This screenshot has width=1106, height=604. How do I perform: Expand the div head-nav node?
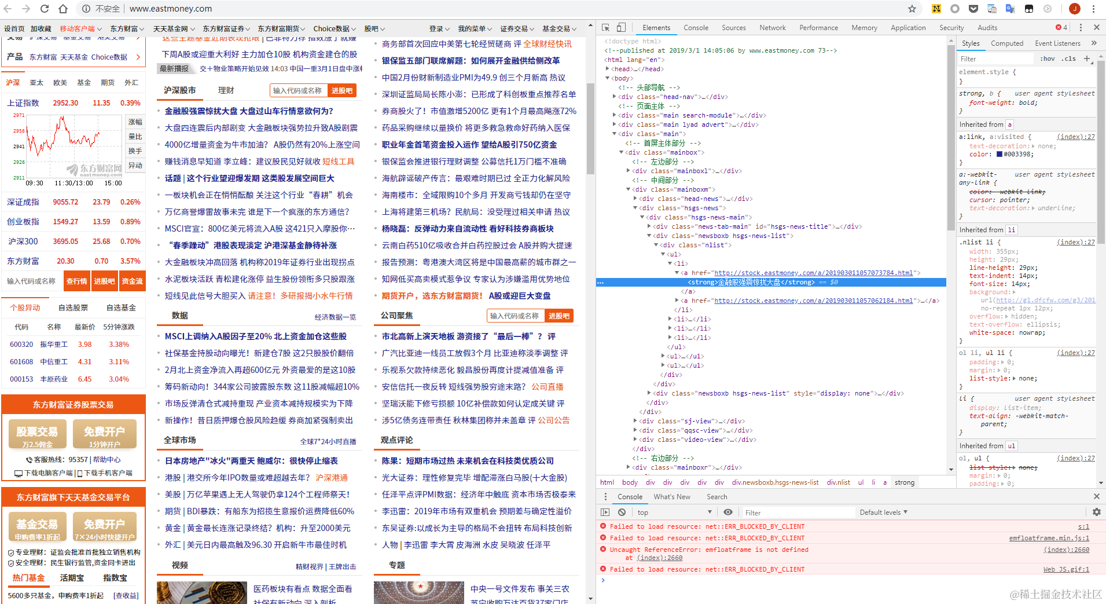(614, 97)
